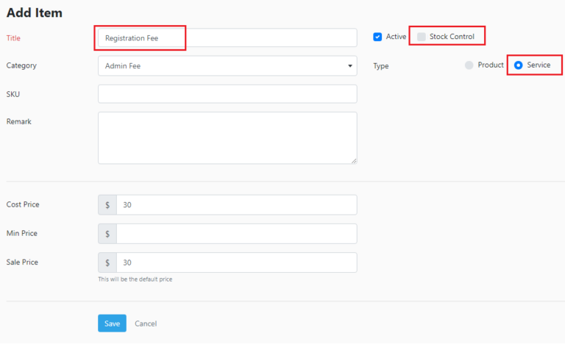Save the new item
This screenshot has height=347, width=565.
[112, 323]
